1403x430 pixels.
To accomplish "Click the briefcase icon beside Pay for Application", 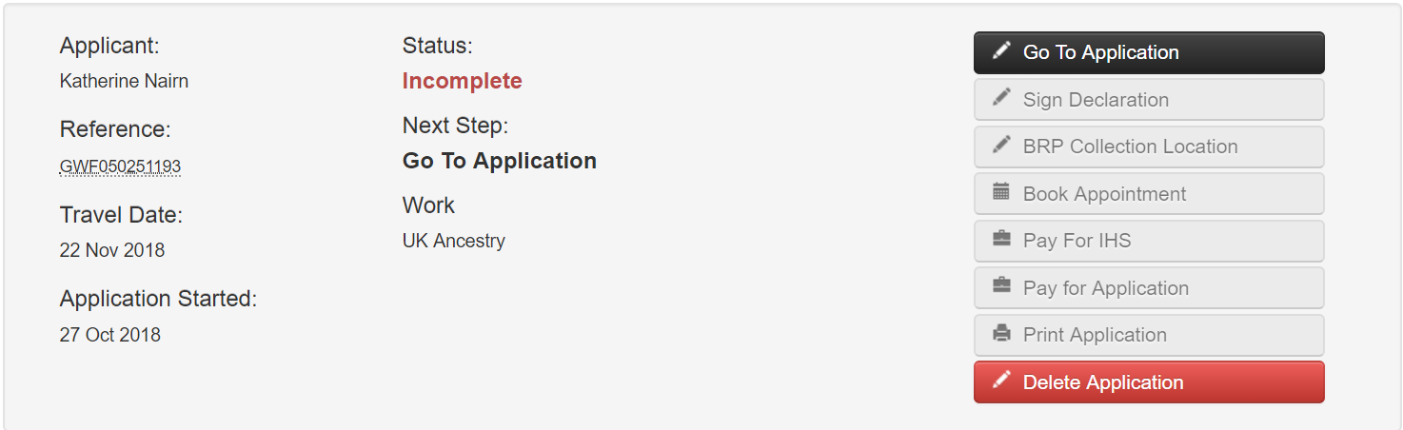I will click(x=1001, y=286).
